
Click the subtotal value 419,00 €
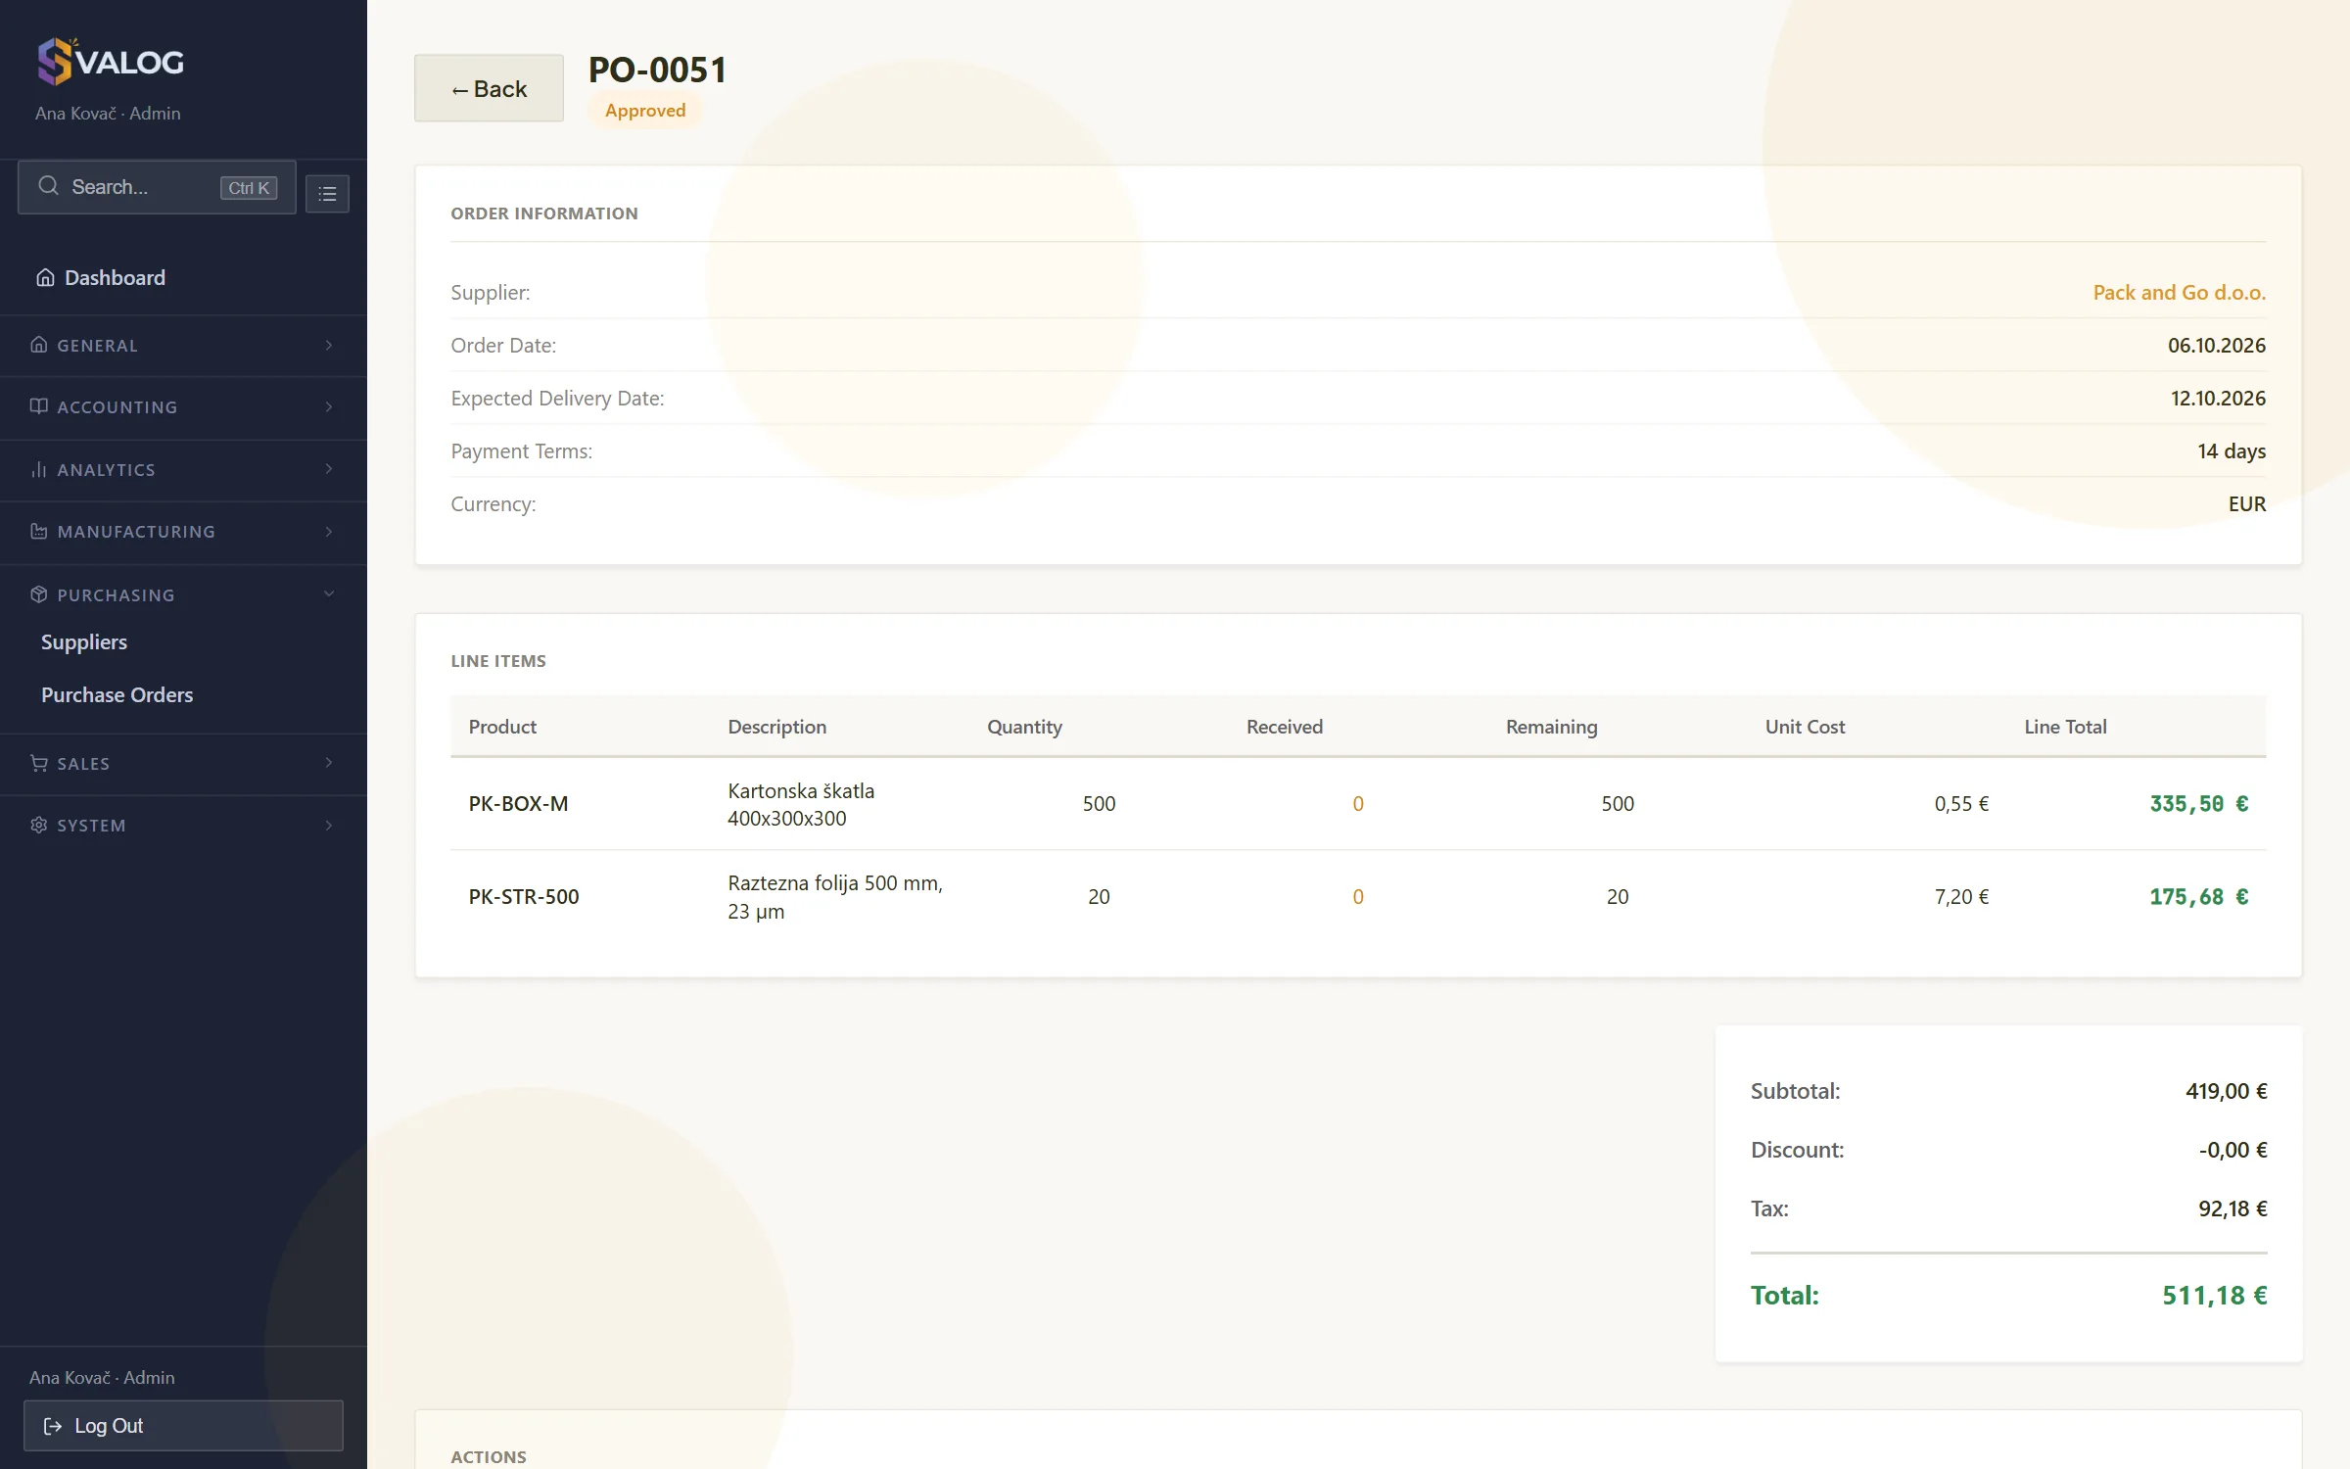coord(2226,1091)
